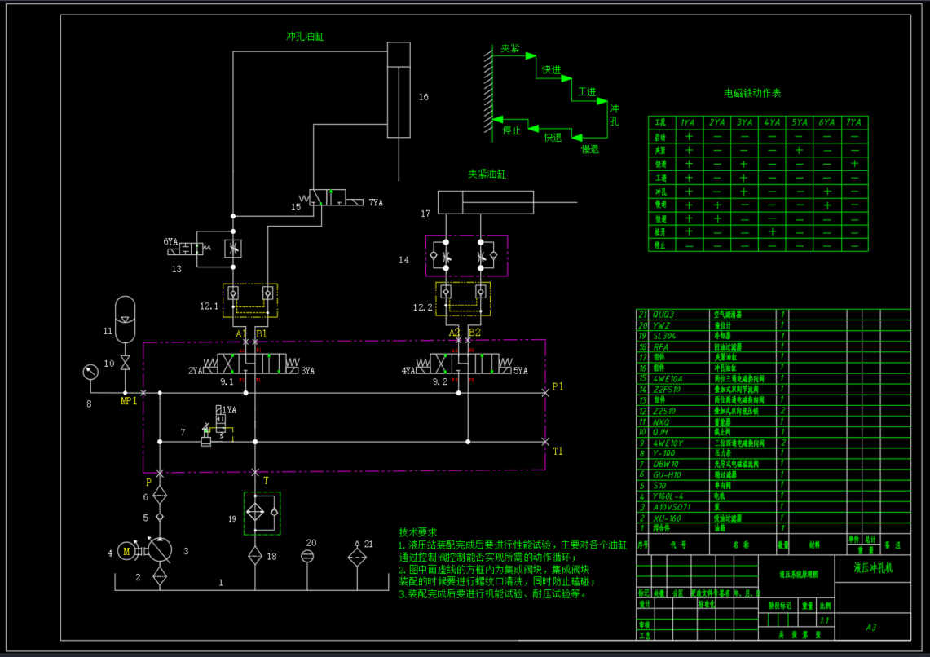
Task: Select 'Z2S10' in the parts list
Action: click(664, 411)
